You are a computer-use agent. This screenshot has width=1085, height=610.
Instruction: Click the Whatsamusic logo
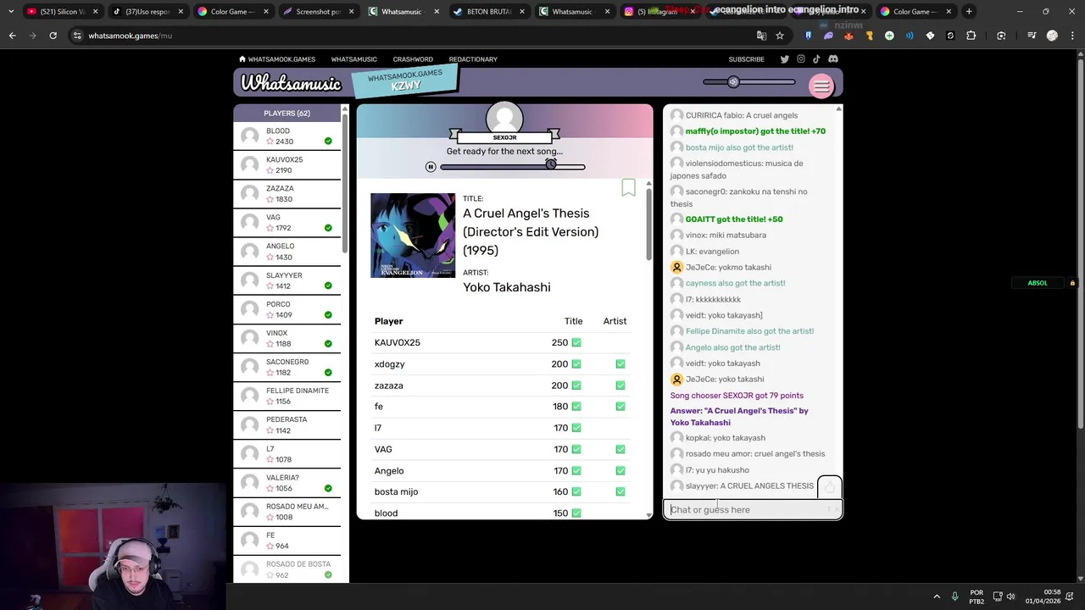coord(291,83)
